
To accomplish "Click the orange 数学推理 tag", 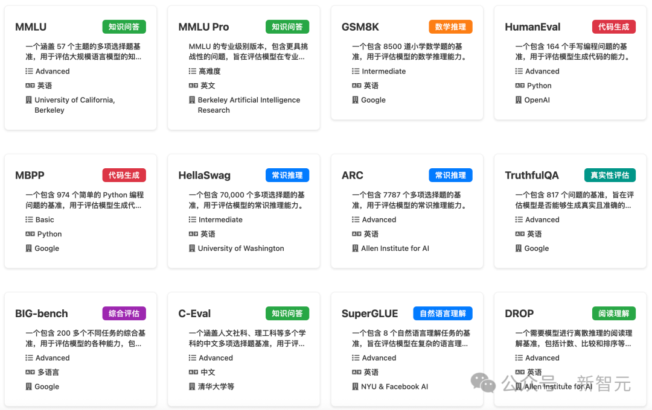I will (x=450, y=27).
